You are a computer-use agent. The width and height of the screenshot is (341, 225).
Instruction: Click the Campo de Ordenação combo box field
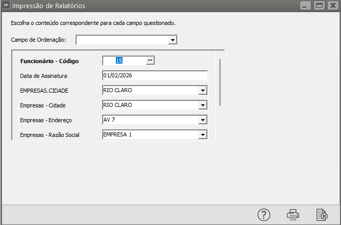point(122,40)
